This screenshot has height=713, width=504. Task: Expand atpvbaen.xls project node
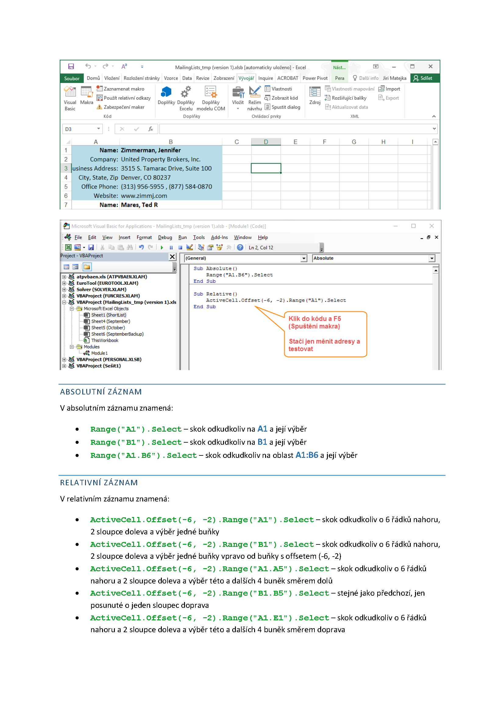coord(64,277)
